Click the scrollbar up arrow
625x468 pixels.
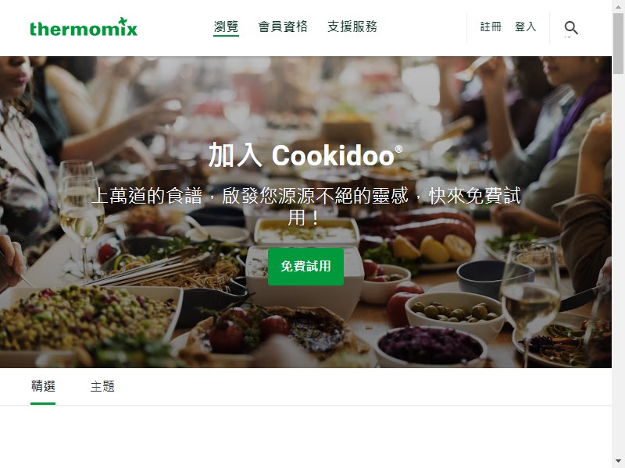click(618, 6)
